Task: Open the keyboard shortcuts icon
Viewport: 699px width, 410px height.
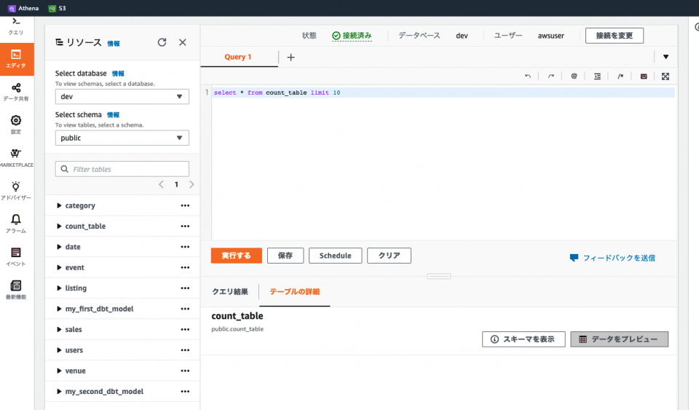Action: click(x=644, y=76)
